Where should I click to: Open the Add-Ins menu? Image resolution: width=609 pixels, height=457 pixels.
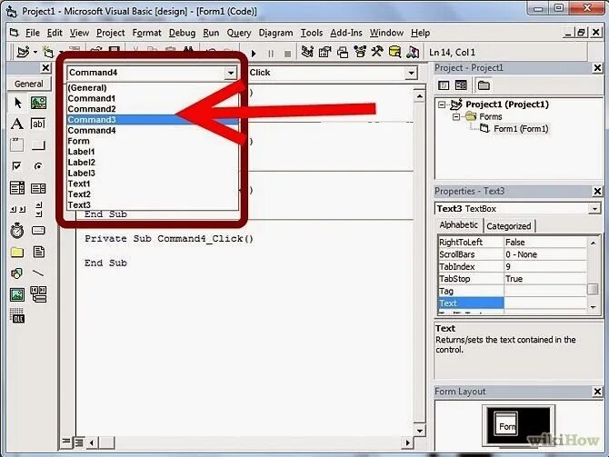(346, 33)
